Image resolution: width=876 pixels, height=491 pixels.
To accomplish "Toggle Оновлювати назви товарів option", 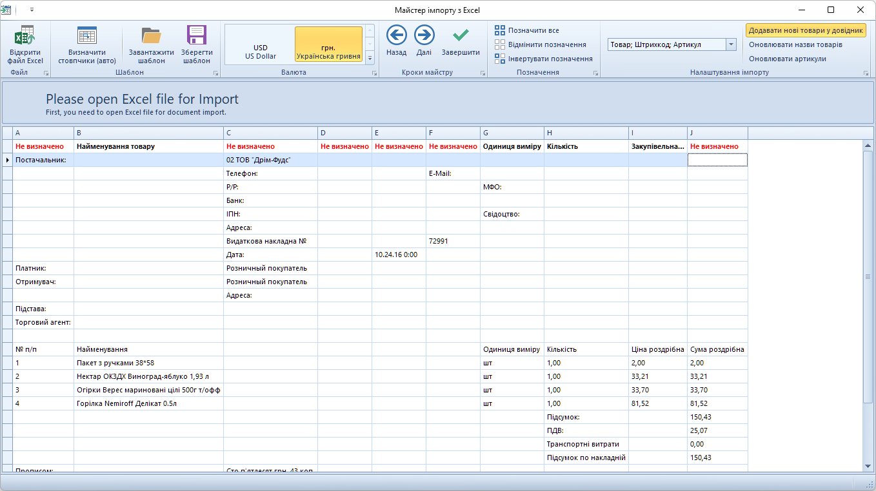I will (x=795, y=44).
